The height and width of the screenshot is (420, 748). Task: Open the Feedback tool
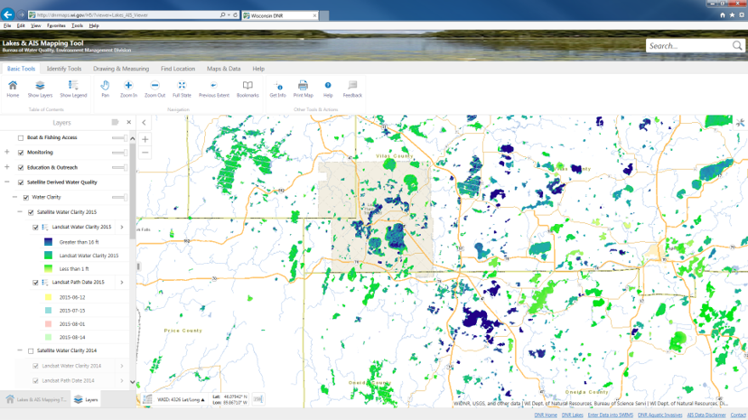pos(352,89)
